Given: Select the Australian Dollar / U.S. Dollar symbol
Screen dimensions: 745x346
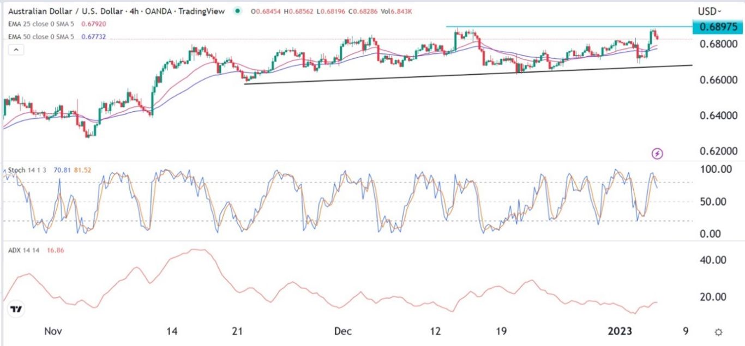Looking at the screenshot, I should (65, 11).
